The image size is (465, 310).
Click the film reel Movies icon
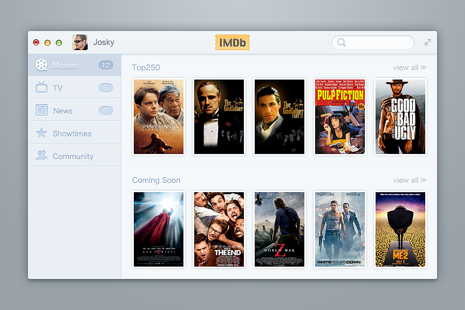coord(41,65)
